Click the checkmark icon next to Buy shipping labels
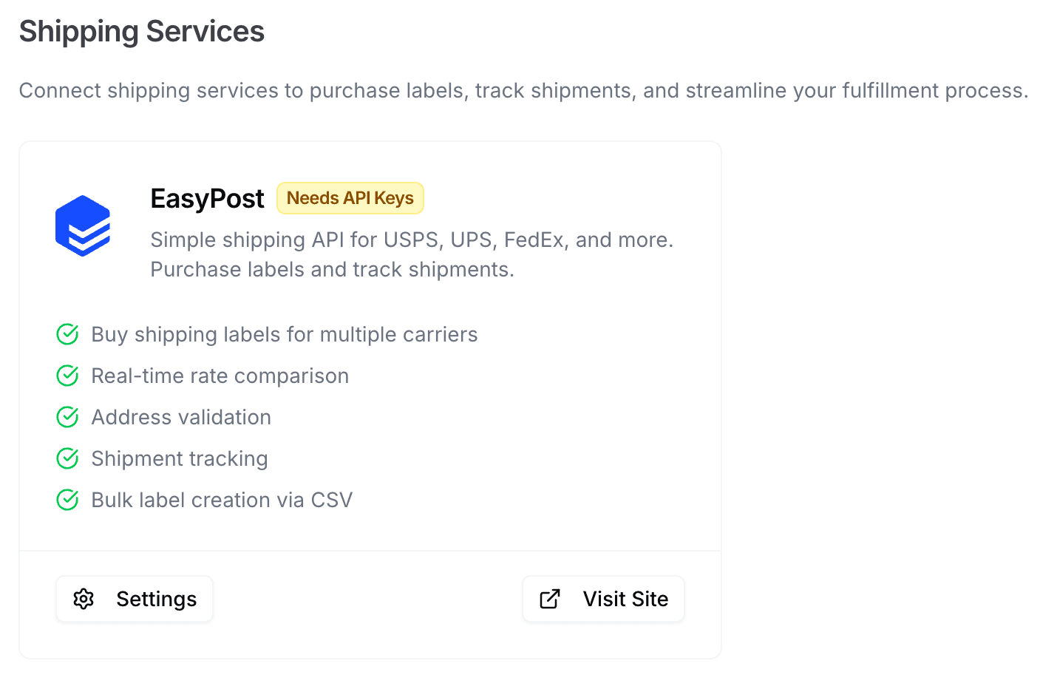 tap(67, 334)
